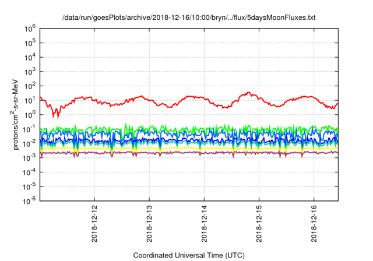The height and width of the screenshot is (261, 373).
Task: Click the x-axis label Coordinated Universal Time (UTC)
Action: [189, 256]
